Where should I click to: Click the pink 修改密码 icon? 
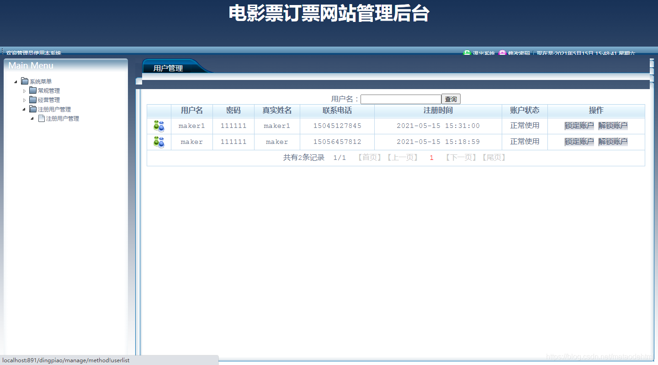point(502,53)
